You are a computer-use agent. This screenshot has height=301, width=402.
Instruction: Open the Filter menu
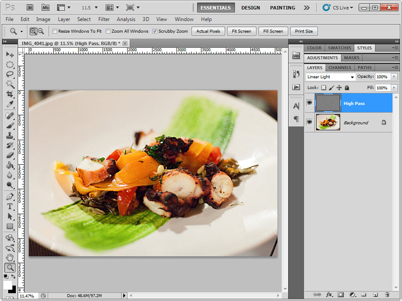[104, 19]
